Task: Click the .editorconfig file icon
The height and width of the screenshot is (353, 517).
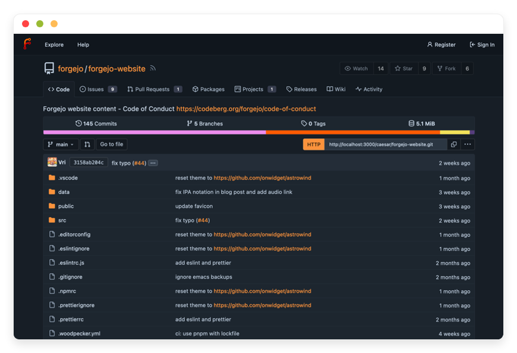Action: 52,234
